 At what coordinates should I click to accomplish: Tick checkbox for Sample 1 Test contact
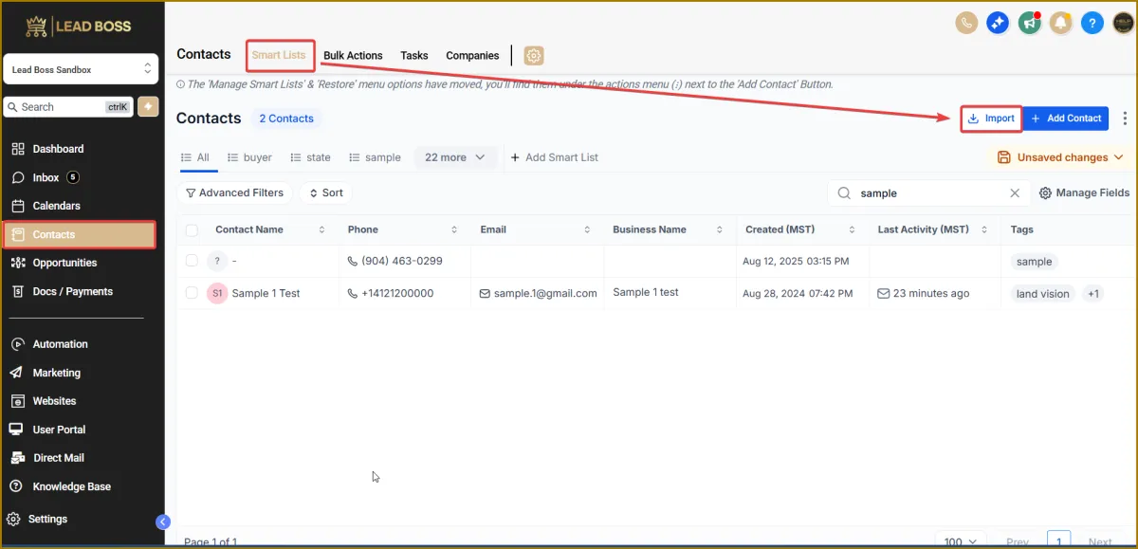pos(193,293)
